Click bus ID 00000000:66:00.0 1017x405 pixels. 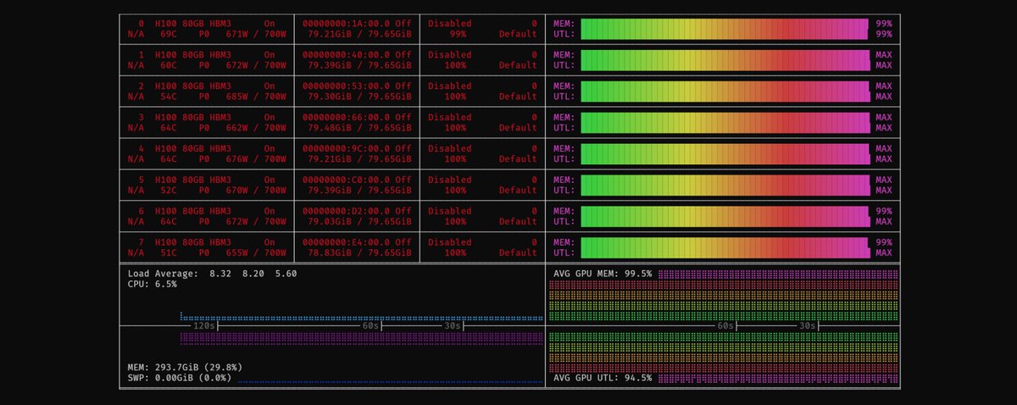coord(347,118)
